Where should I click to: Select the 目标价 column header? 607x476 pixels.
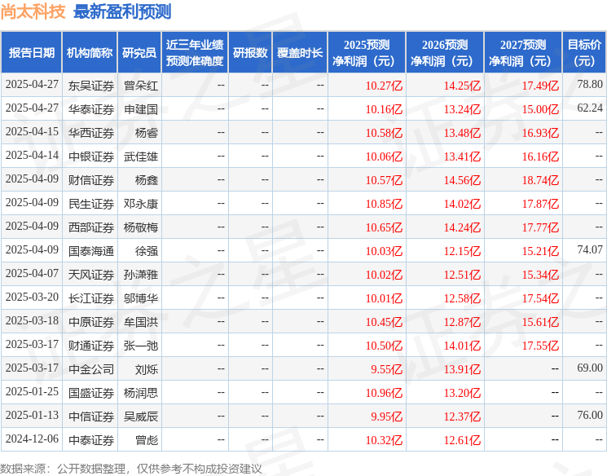pos(584,53)
